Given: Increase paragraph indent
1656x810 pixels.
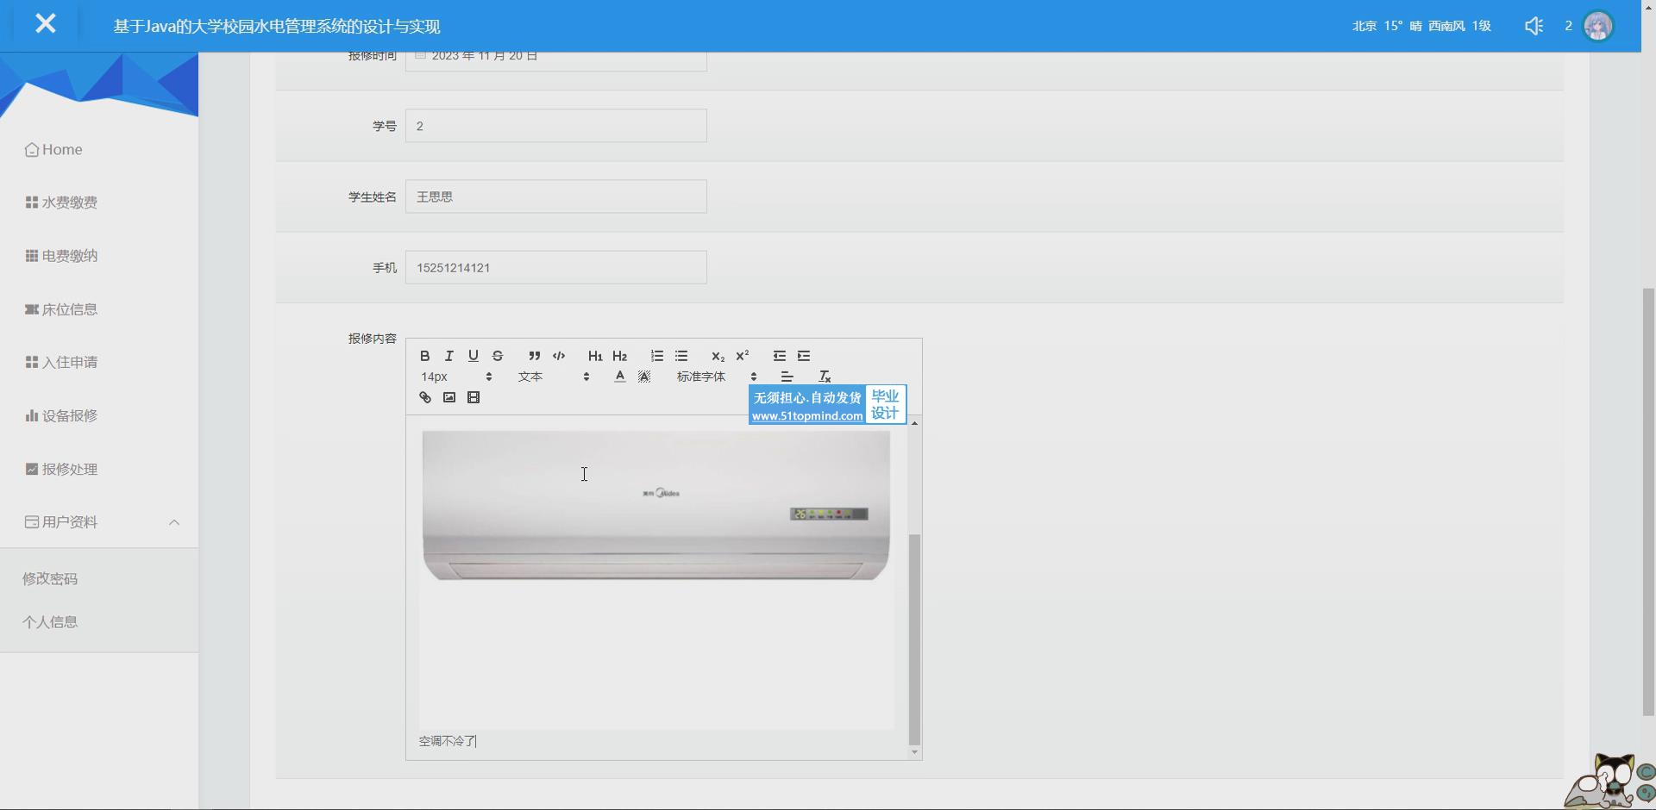Looking at the screenshot, I should click(x=804, y=356).
